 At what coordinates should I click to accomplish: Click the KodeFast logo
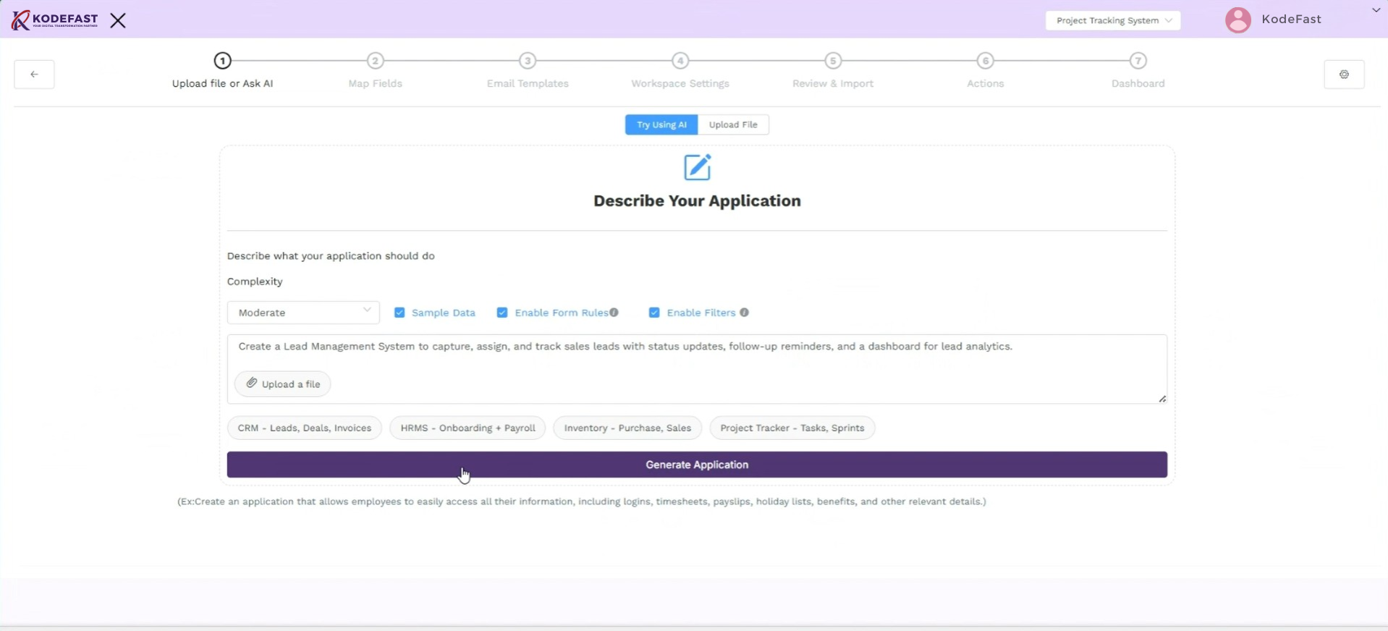(x=55, y=20)
